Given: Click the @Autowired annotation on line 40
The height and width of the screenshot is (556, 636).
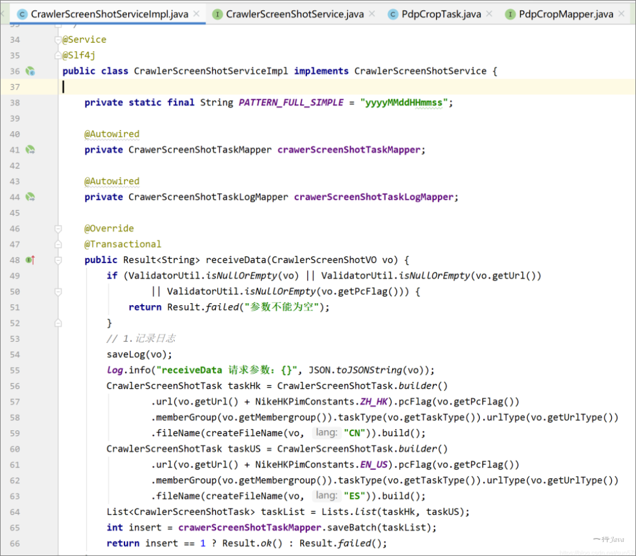Looking at the screenshot, I should (112, 134).
